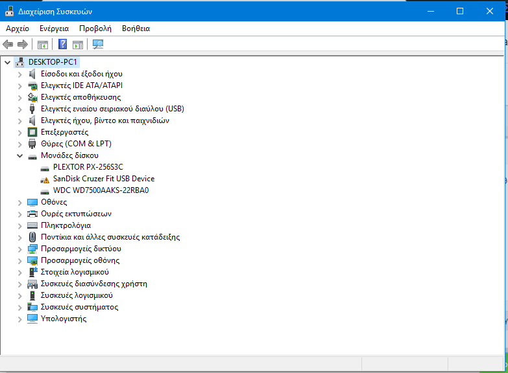508x373 pixels.
Task: Scan for hardware changes icon
Action: pyautogui.click(x=98, y=44)
